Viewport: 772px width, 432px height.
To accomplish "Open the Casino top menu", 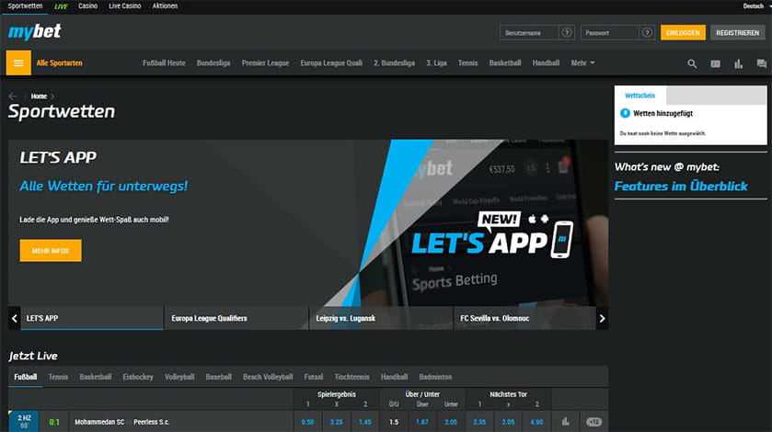I will [87, 6].
